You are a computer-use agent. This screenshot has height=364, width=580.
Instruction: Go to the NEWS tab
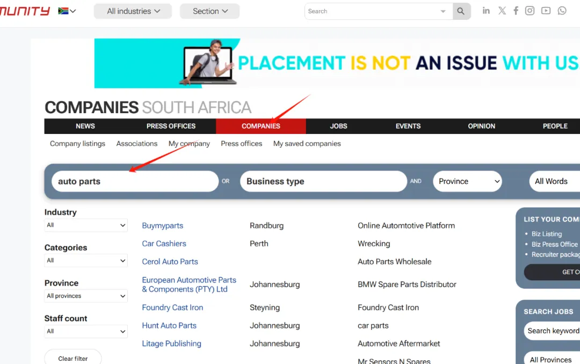tap(85, 127)
